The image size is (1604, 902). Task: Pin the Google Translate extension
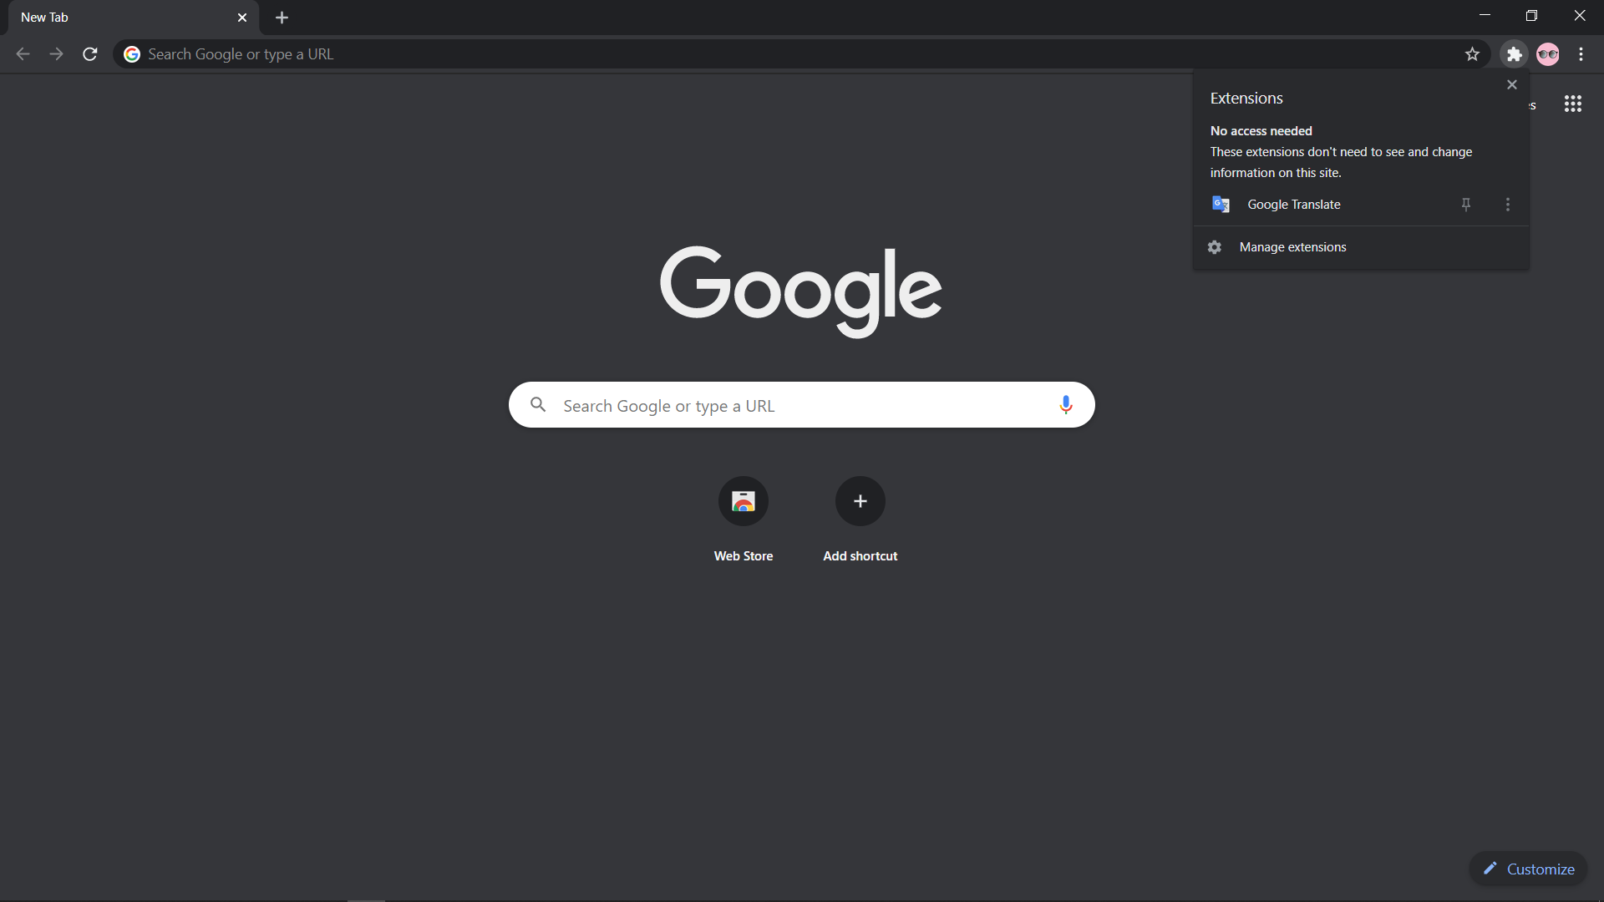pyautogui.click(x=1465, y=205)
